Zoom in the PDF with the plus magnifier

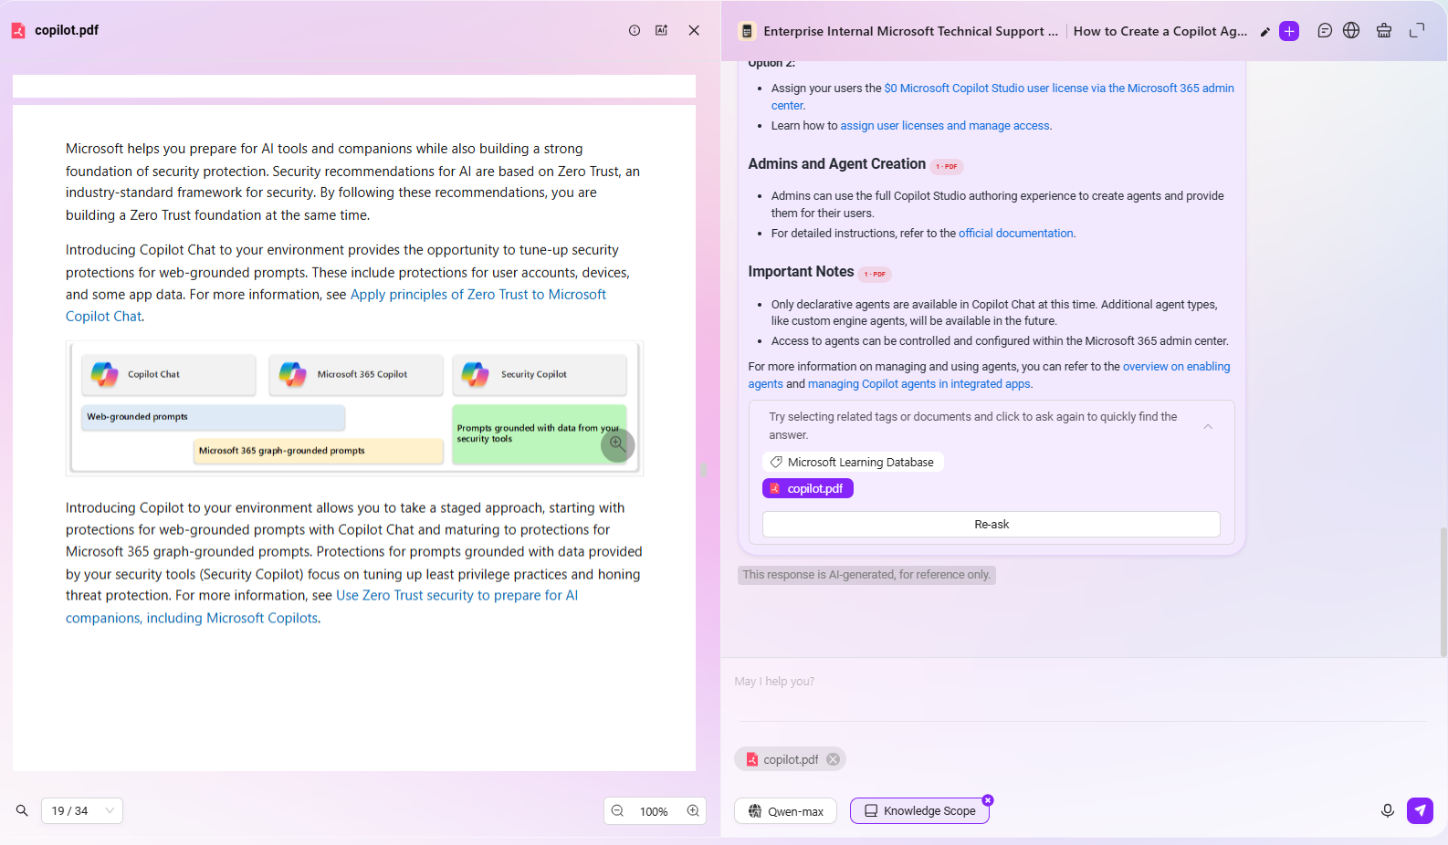point(693,810)
